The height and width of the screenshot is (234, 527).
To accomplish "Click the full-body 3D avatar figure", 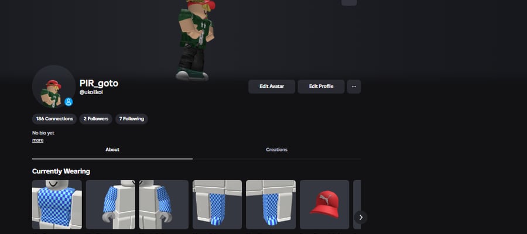I will click(195, 40).
